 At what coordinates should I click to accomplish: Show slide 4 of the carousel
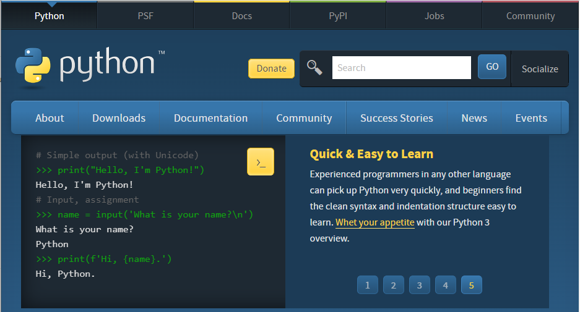446,285
